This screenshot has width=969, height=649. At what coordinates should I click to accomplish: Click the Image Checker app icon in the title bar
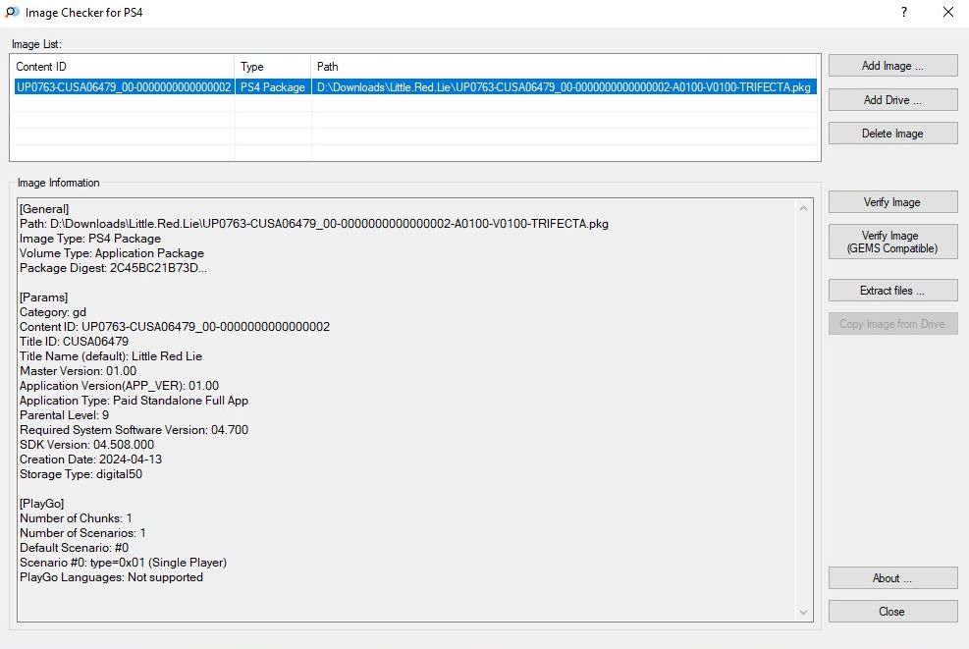(x=12, y=12)
